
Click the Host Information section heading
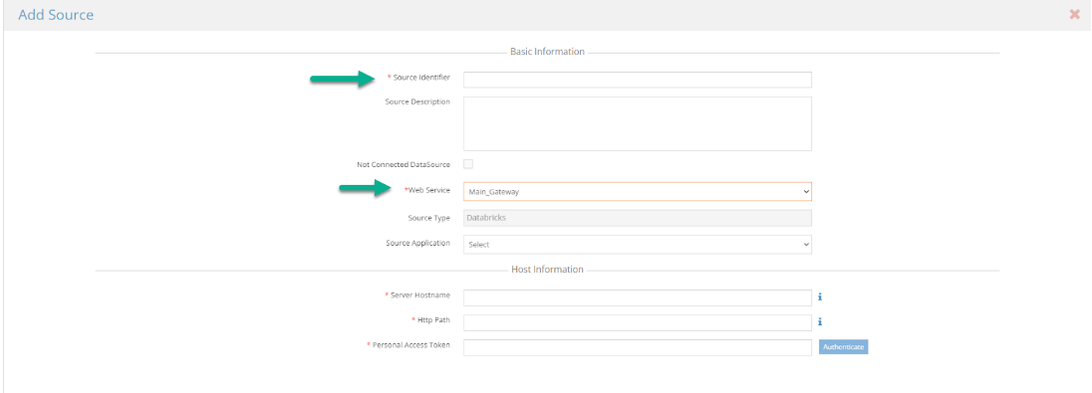[x=547, y=270]
